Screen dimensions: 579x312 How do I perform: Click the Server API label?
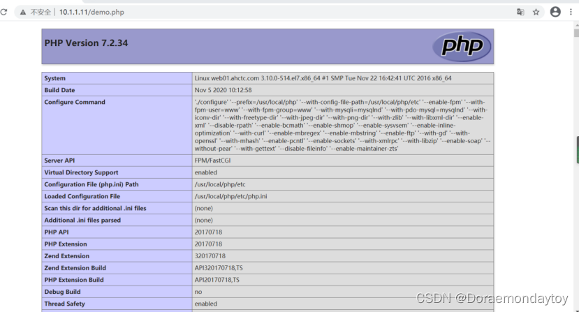point(59,161)
